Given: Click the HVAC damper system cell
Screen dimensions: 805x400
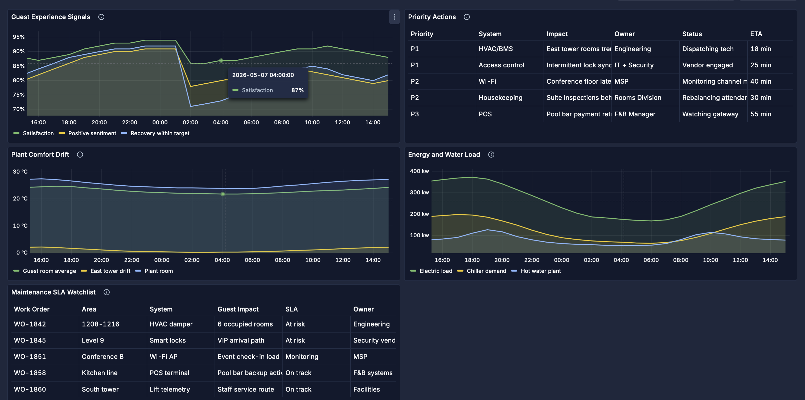Looking at the screenshot, I should pyautogui.click(x=181, y=324).
